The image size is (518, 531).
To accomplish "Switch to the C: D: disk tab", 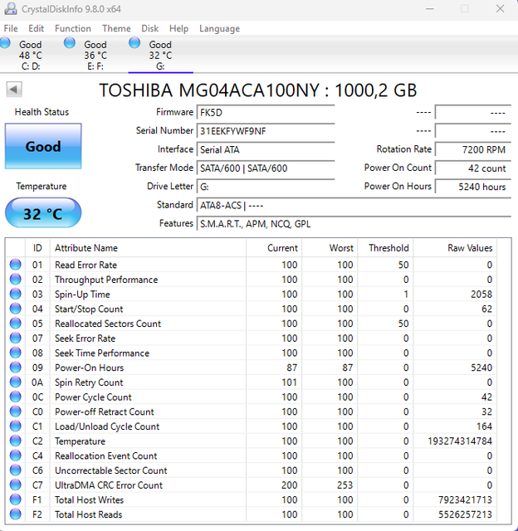I will [31, 55].
